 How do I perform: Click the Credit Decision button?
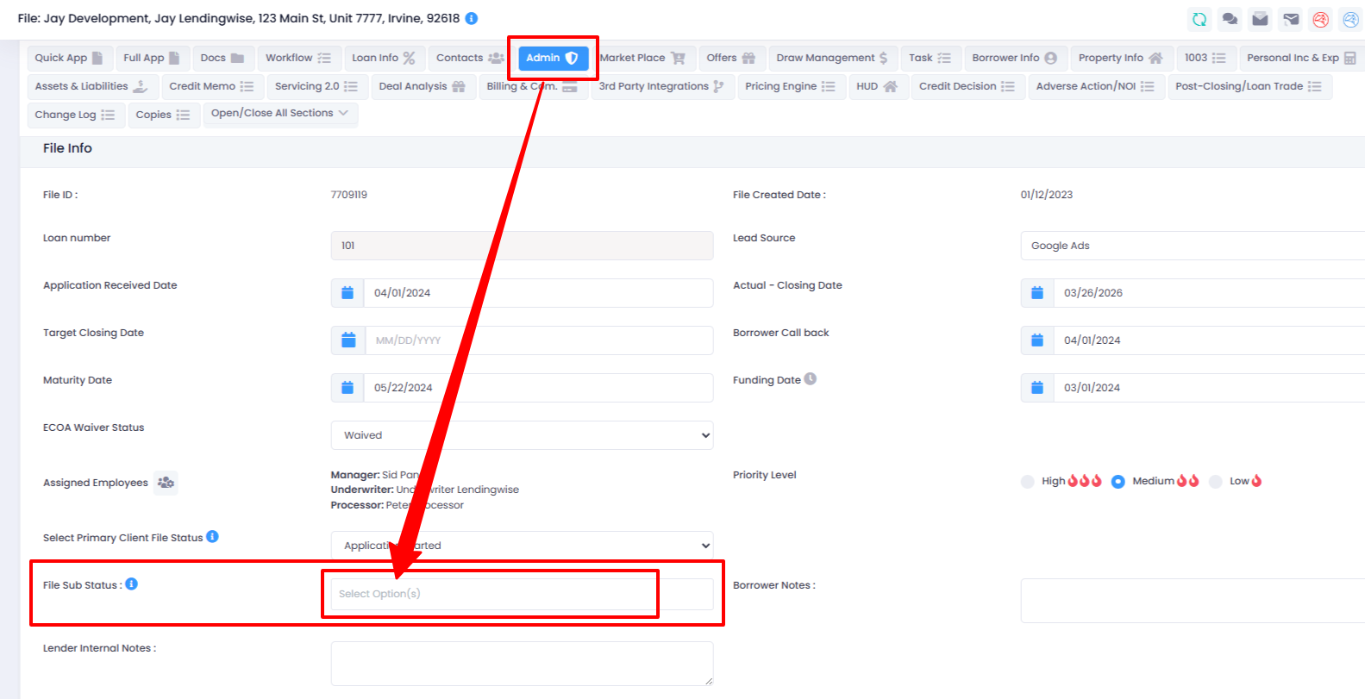click(x=966, y=86)
